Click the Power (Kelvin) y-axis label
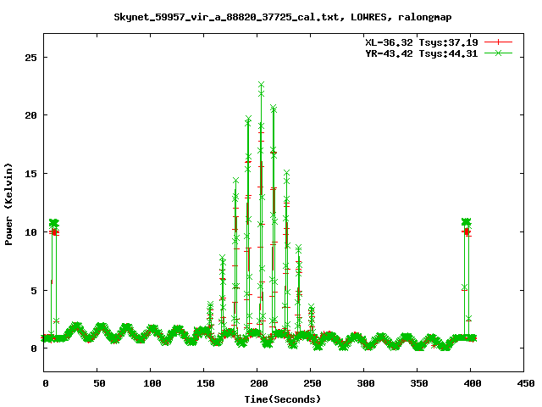The height and width of the screenshot is (407, 542). [x=8, y=204]
